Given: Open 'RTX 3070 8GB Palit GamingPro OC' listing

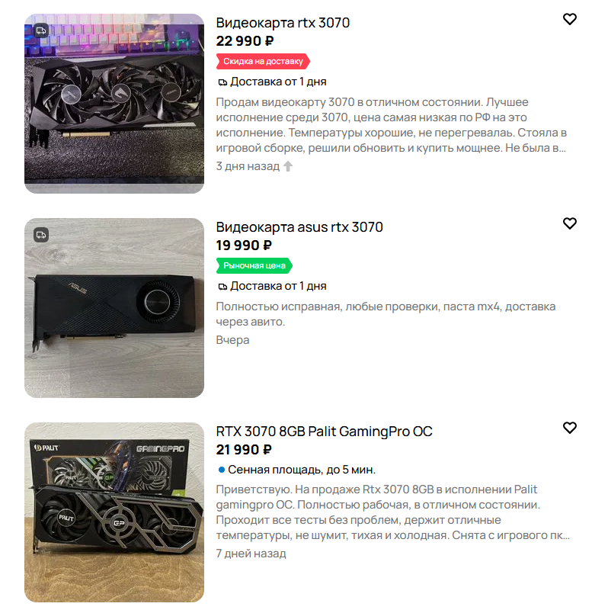Looking at the screenshot, I should click(x=324, y=432).
